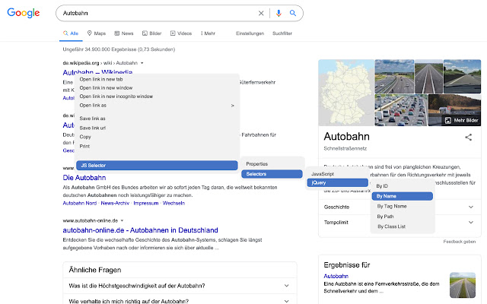
Task: Submit search with the magnifier icon
Action: pos(292,13)
